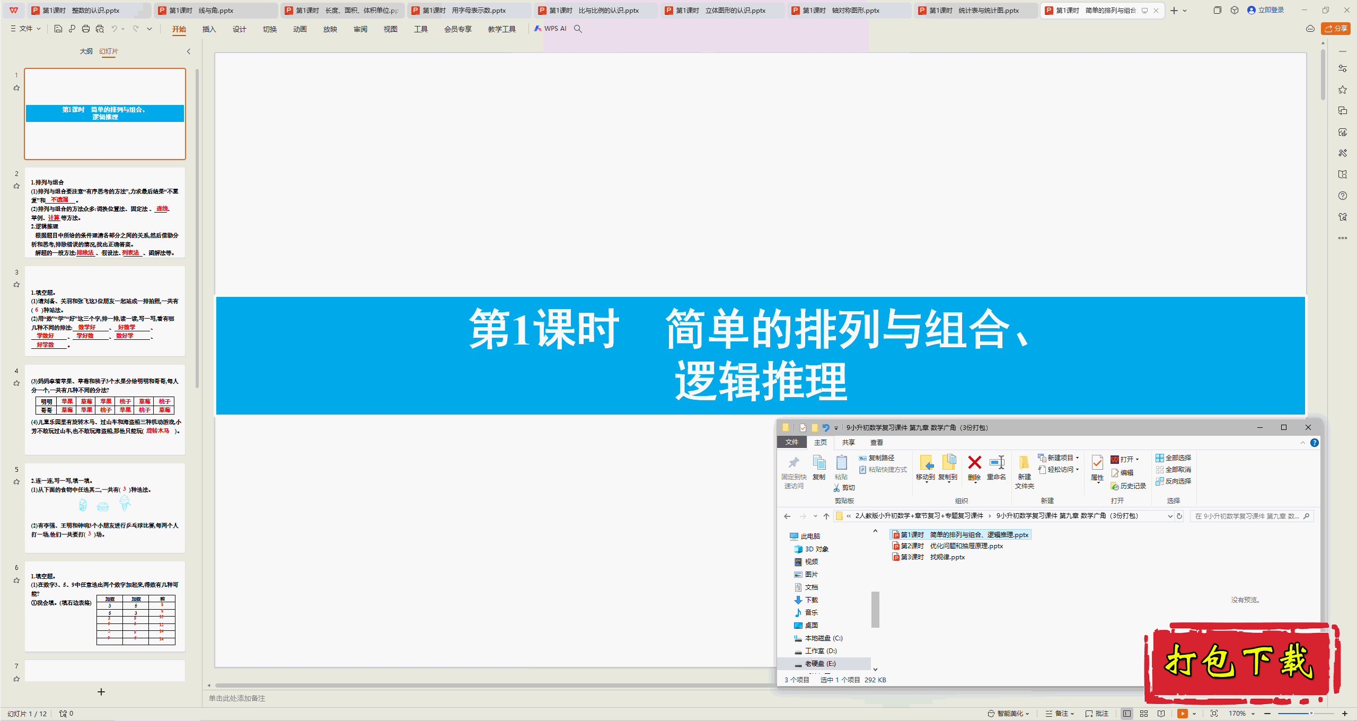Open the Insert ribbon tab

coord(209,29)
